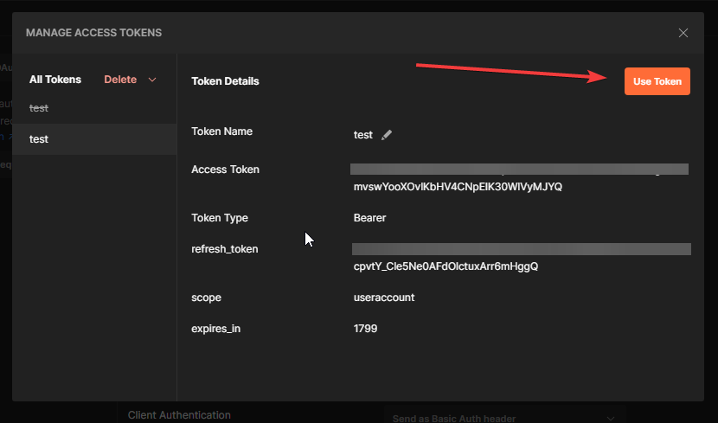Click the Token Details heading
The width and height of the screenshot is (718, 423).
point(225,81)
